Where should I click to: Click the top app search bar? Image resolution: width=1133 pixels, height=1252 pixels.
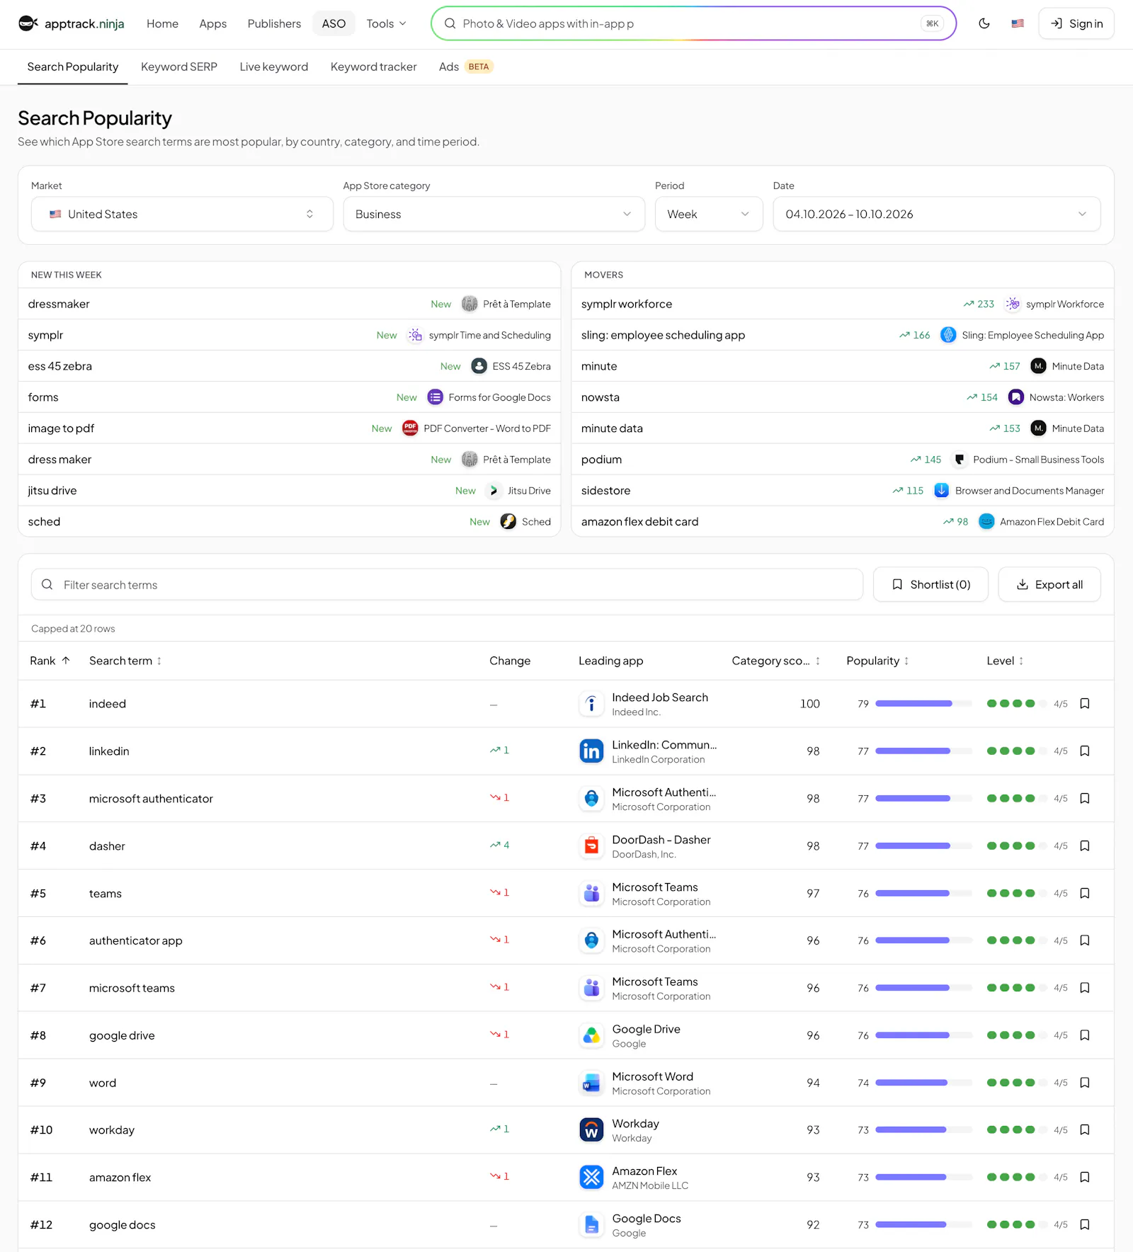(x=693, y=23)
